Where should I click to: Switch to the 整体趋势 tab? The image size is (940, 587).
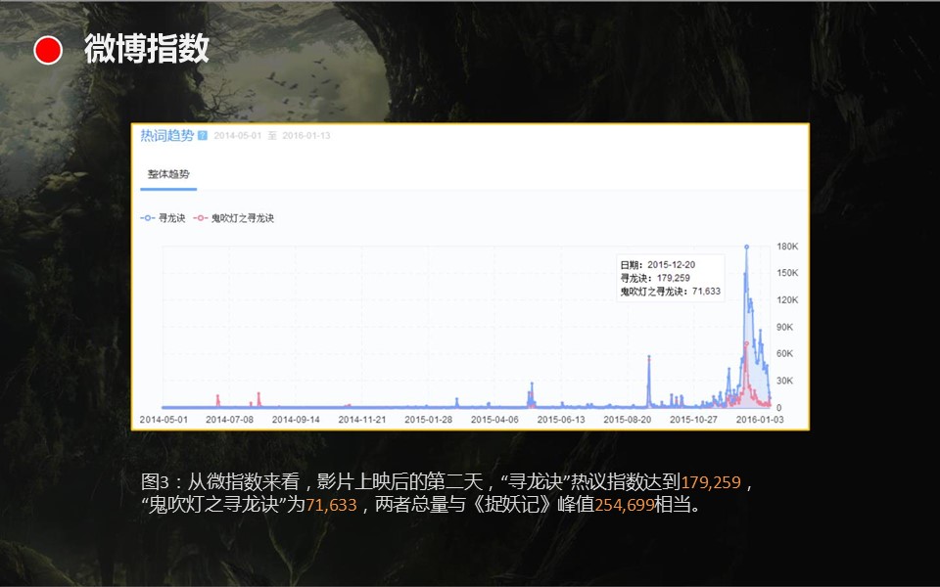[168, 174]
